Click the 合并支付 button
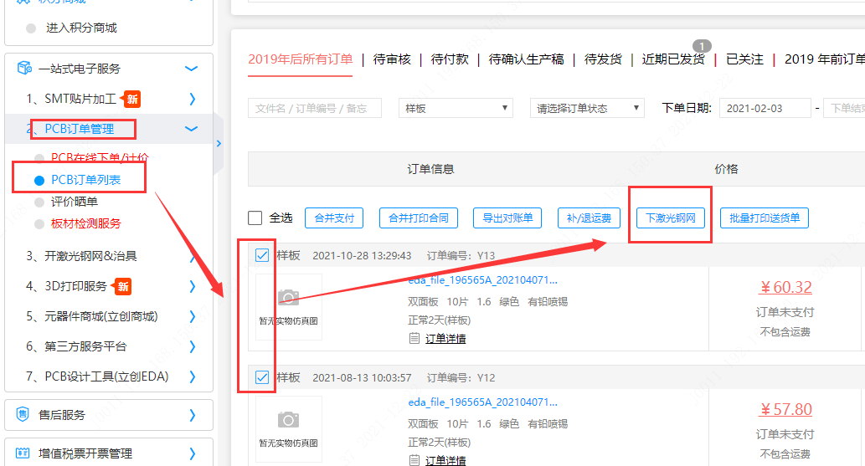 pos(334,218)
